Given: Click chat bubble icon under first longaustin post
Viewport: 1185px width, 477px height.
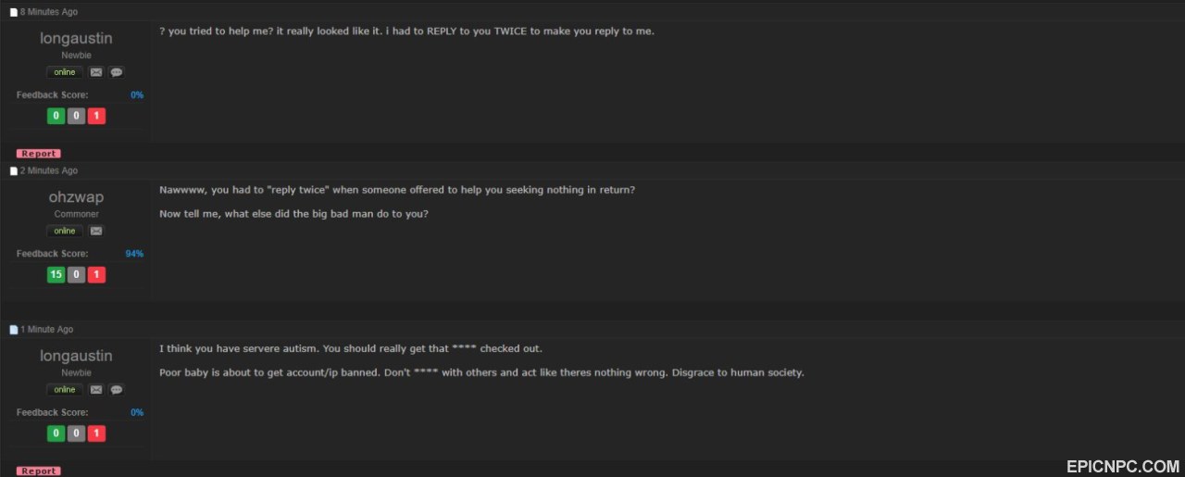Looking at the screenshot, I should (x=117, y=72).
